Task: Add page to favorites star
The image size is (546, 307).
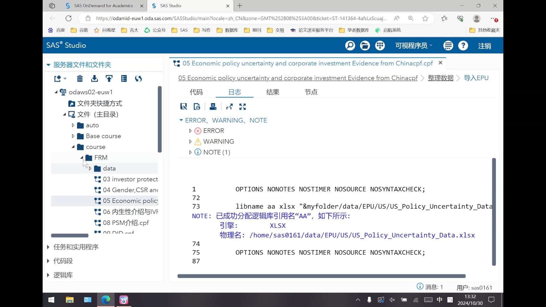Action: pos(425,18)
